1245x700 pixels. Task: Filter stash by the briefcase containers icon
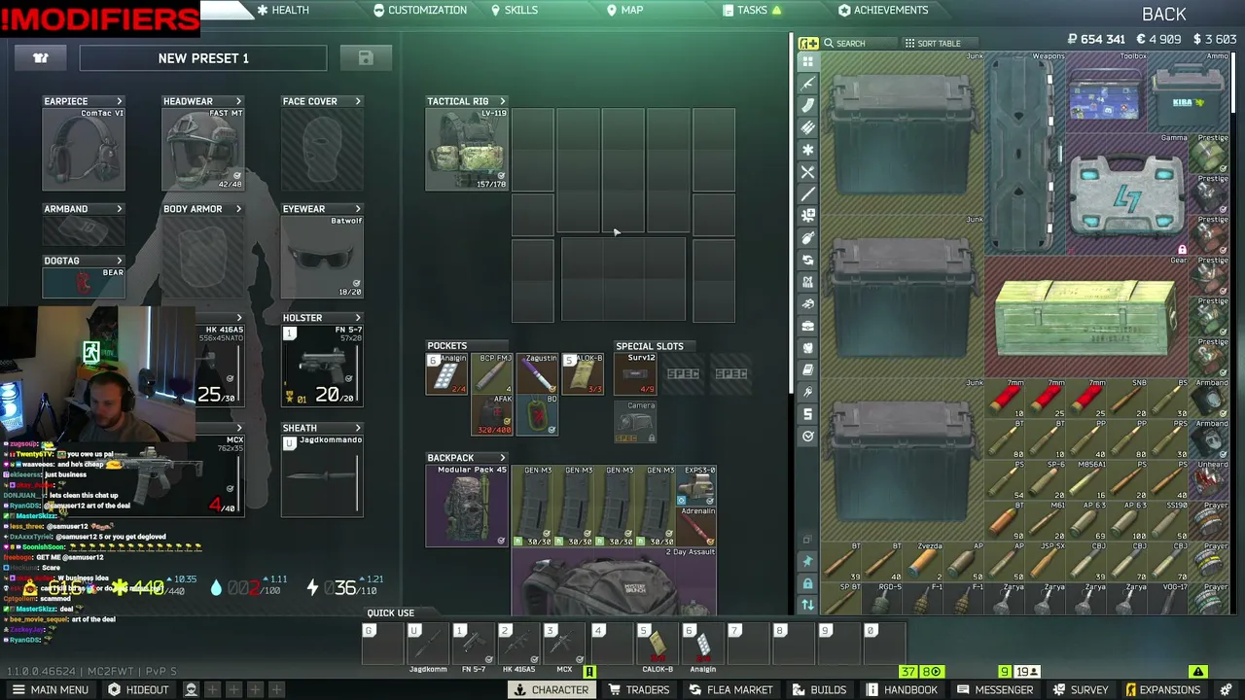click(807, 326)
